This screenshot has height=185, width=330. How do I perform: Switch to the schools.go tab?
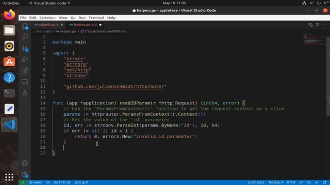[48, 25]
